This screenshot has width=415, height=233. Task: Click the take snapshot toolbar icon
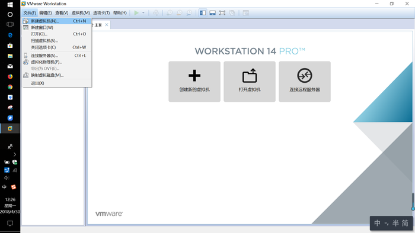click(170, 12)
